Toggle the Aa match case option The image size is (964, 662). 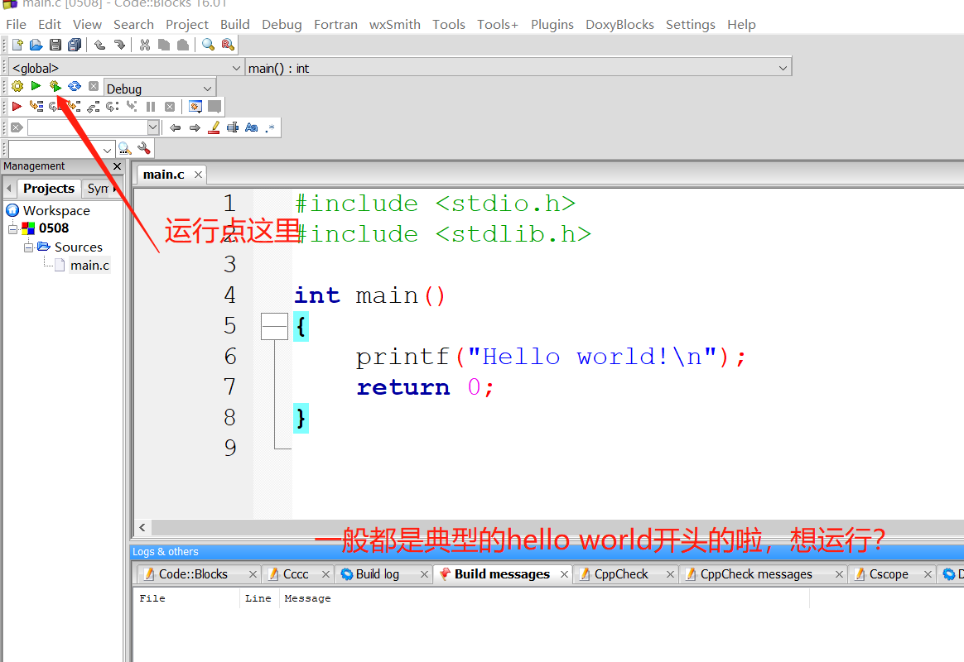click(x=252, y=127)
